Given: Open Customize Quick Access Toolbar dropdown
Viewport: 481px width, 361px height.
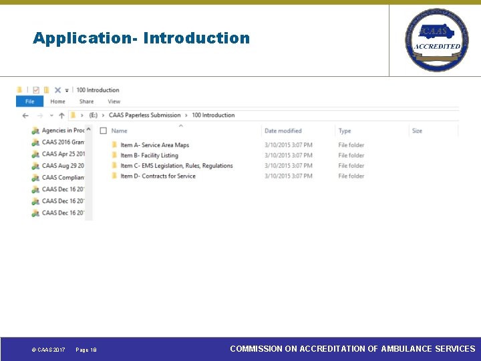Looking at the screenshot, I should [67, 90].
